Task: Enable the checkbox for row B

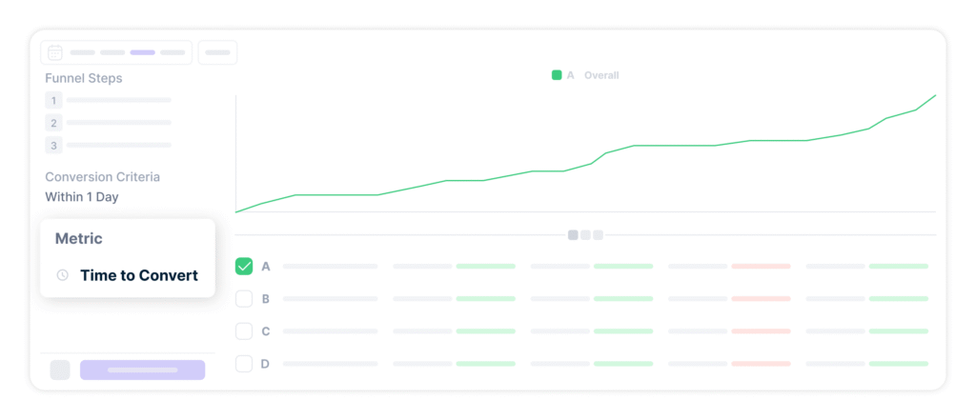Action: click(244, 299)
